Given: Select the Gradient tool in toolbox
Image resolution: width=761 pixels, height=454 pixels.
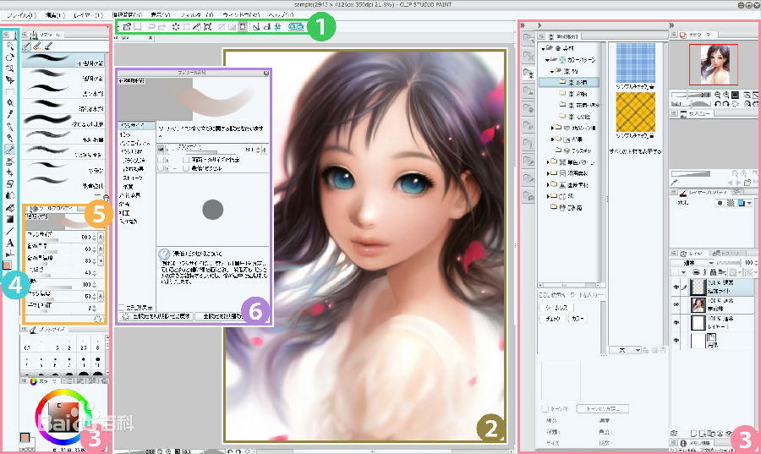Looking at the screenshot, I should (x=9, y=218).
